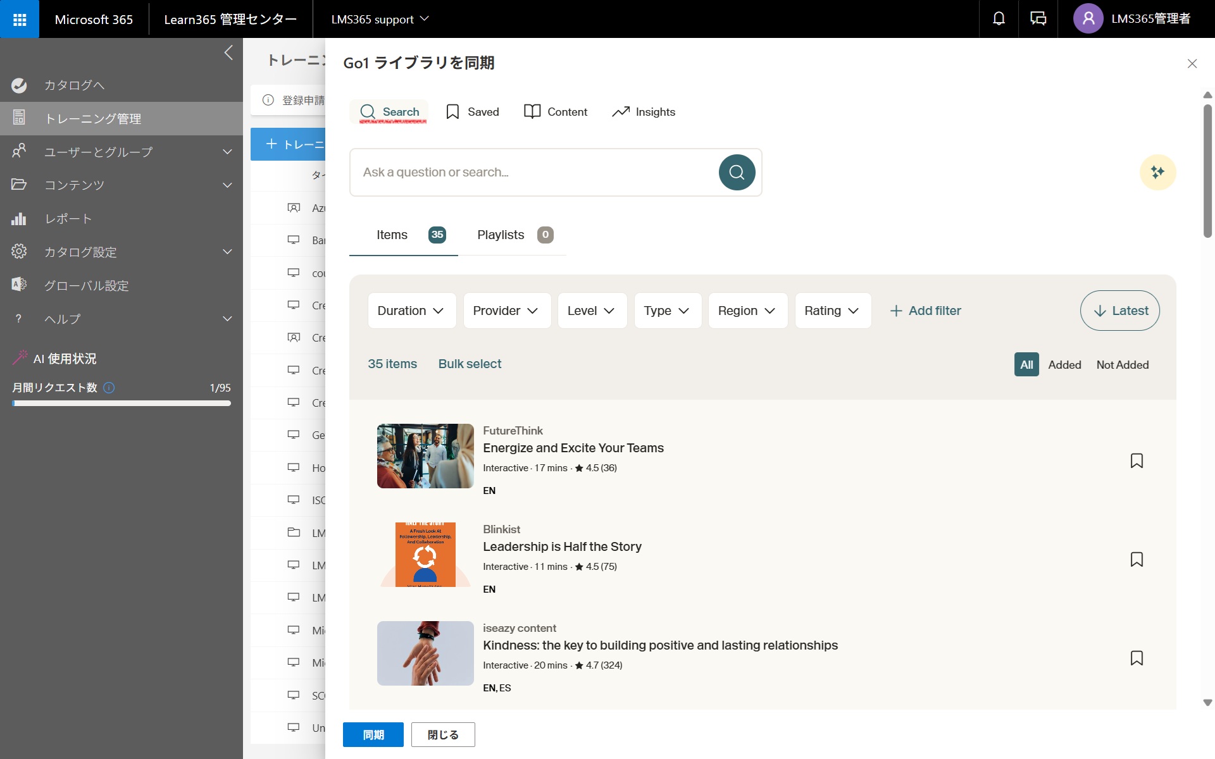Click the カタログ設定 gear icon
Screen dimensions: 1215x759
(x=19, y=252)
